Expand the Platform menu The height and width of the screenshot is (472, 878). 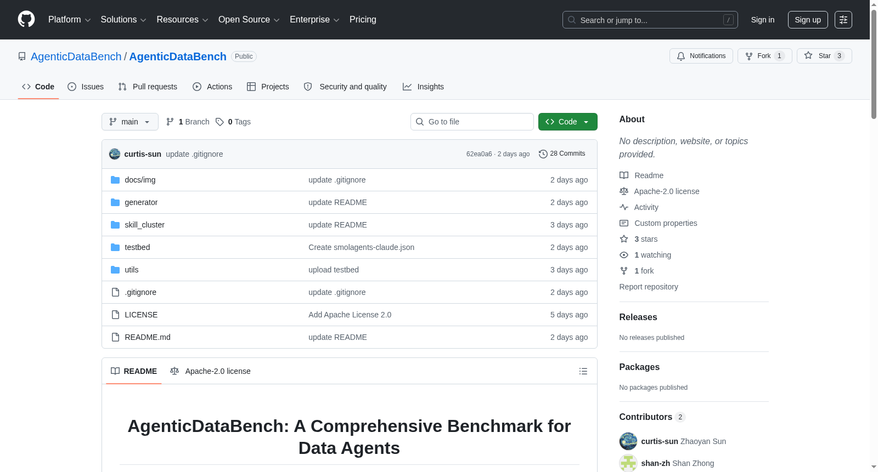pos(69,20)
